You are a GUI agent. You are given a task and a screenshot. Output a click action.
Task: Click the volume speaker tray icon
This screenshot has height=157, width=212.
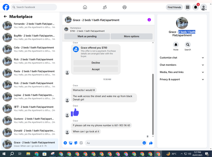[x=190, y=154]
